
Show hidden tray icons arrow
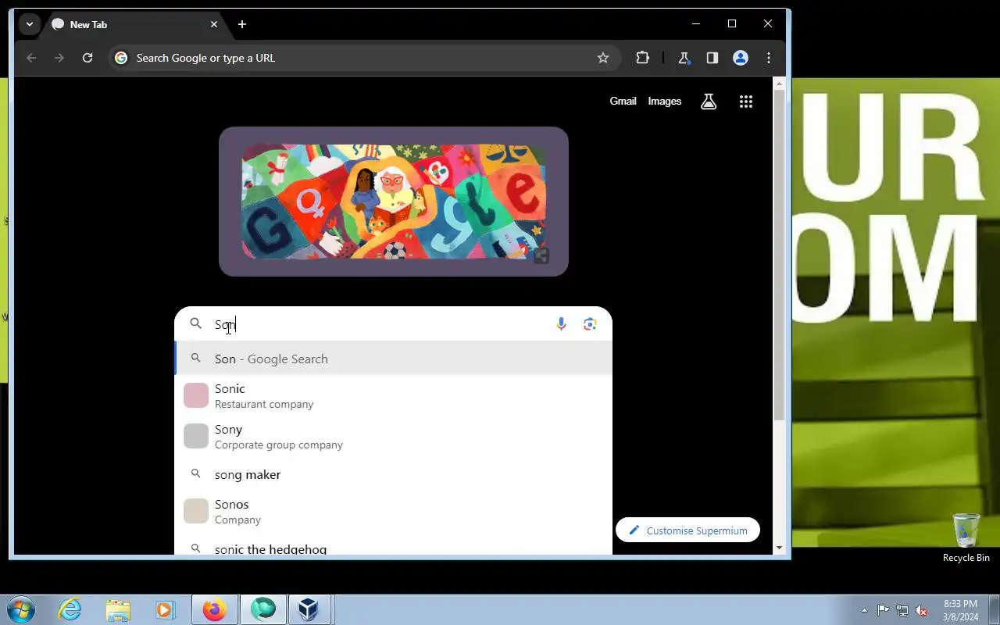[x=864, y=610]
